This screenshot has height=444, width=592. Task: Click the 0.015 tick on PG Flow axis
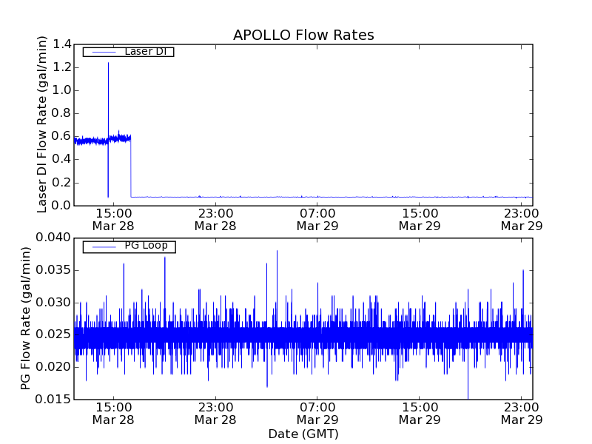click(53, 400)
